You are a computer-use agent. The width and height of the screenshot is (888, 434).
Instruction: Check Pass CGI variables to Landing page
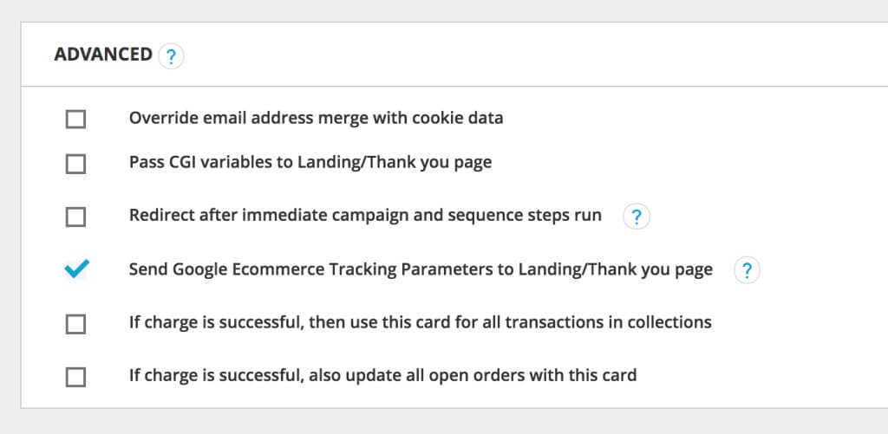pos(76,163)
